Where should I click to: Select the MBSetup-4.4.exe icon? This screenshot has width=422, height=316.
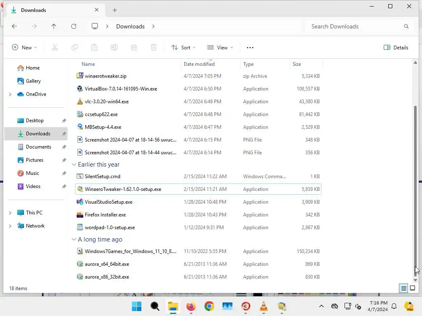click(80, 127)
